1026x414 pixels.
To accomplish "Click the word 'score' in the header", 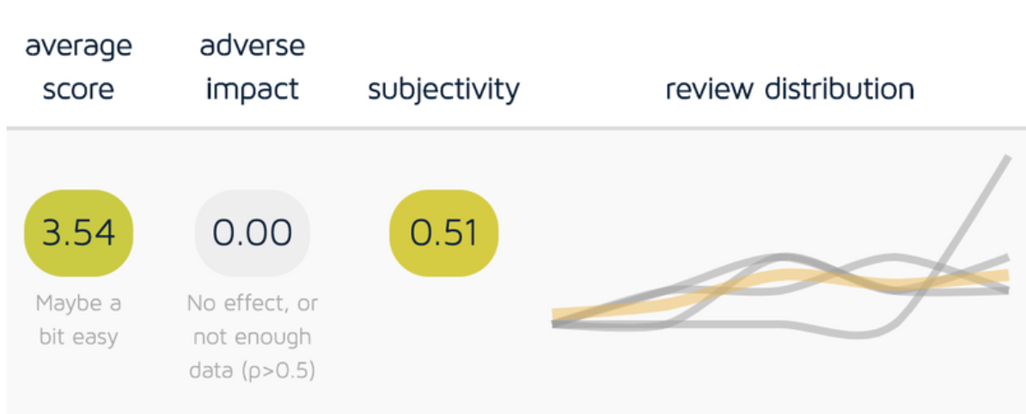I will (x=78, y=89).
